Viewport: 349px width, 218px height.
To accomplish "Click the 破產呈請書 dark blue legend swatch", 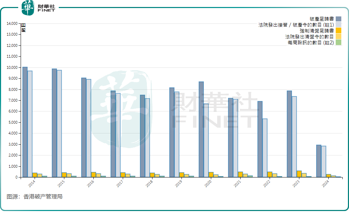I will coord(338,19).
